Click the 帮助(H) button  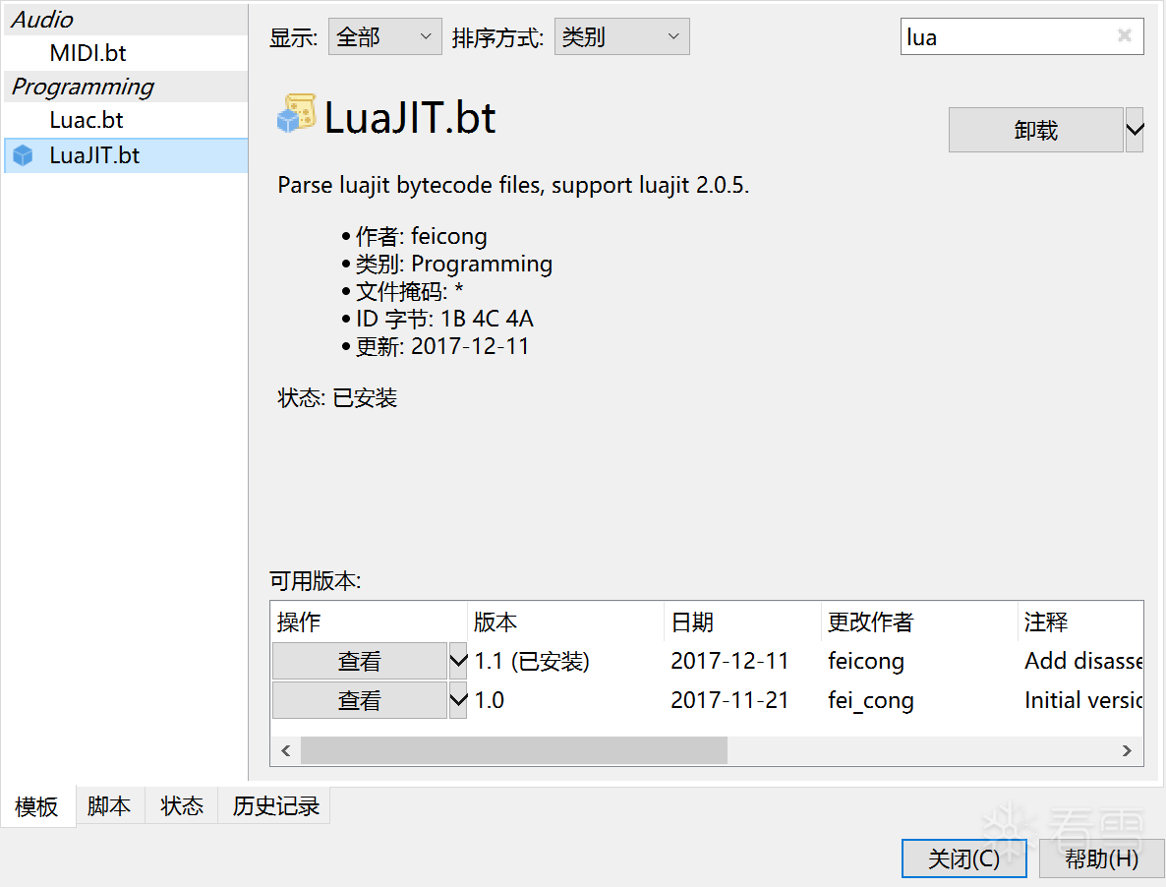1101,858
